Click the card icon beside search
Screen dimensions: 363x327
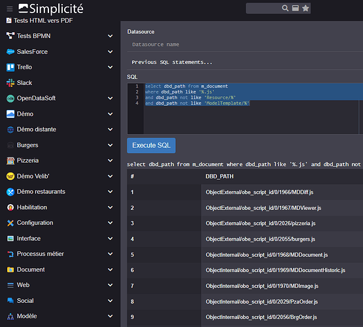click(296, 9)
